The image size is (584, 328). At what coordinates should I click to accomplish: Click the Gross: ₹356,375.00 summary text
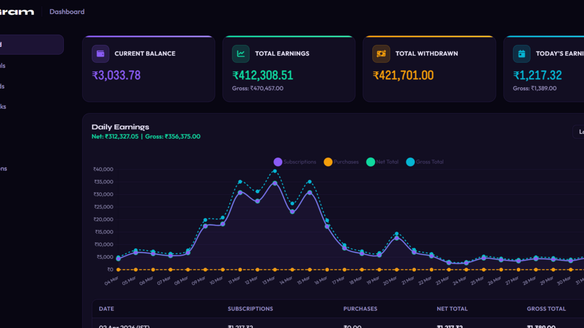[173, 137]
